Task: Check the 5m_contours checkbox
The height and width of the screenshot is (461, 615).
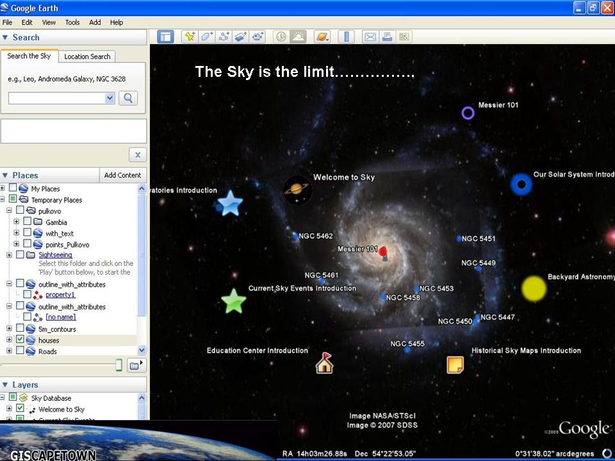Action: [20, 328]
